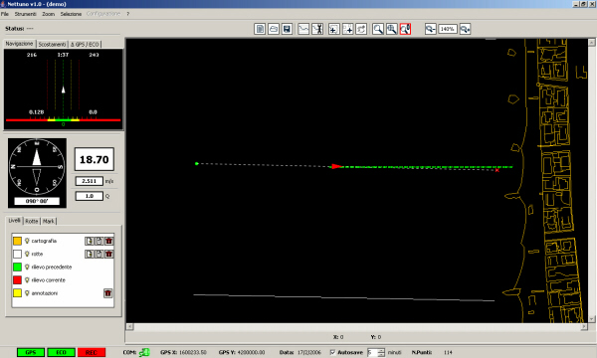Click the open file folder icon
The width and height of the screenshot is (597, 358).
(274, 29)
